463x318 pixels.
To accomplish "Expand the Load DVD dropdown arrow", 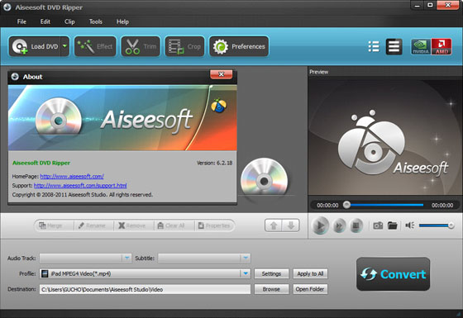I will [x=65, y=46].
